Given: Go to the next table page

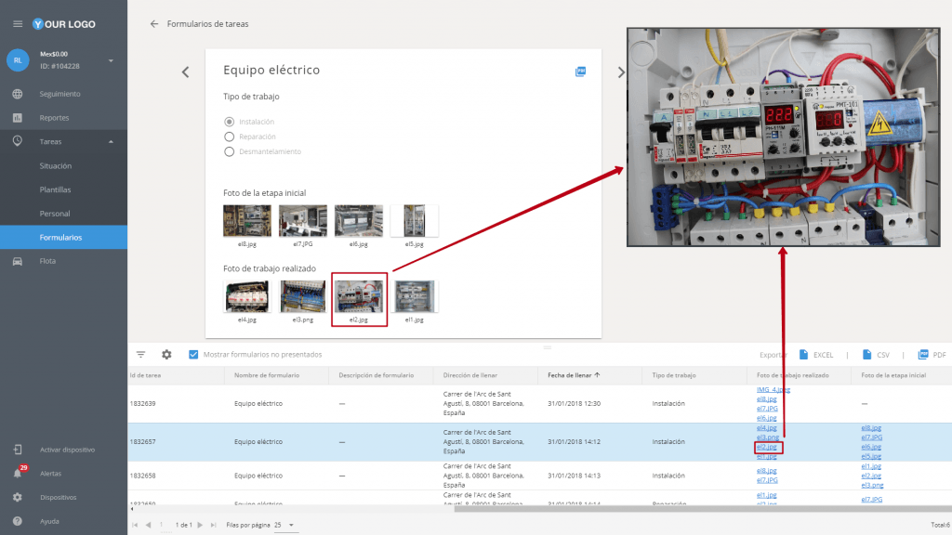Looking at the screenshot, I should [x=200, y=525].
